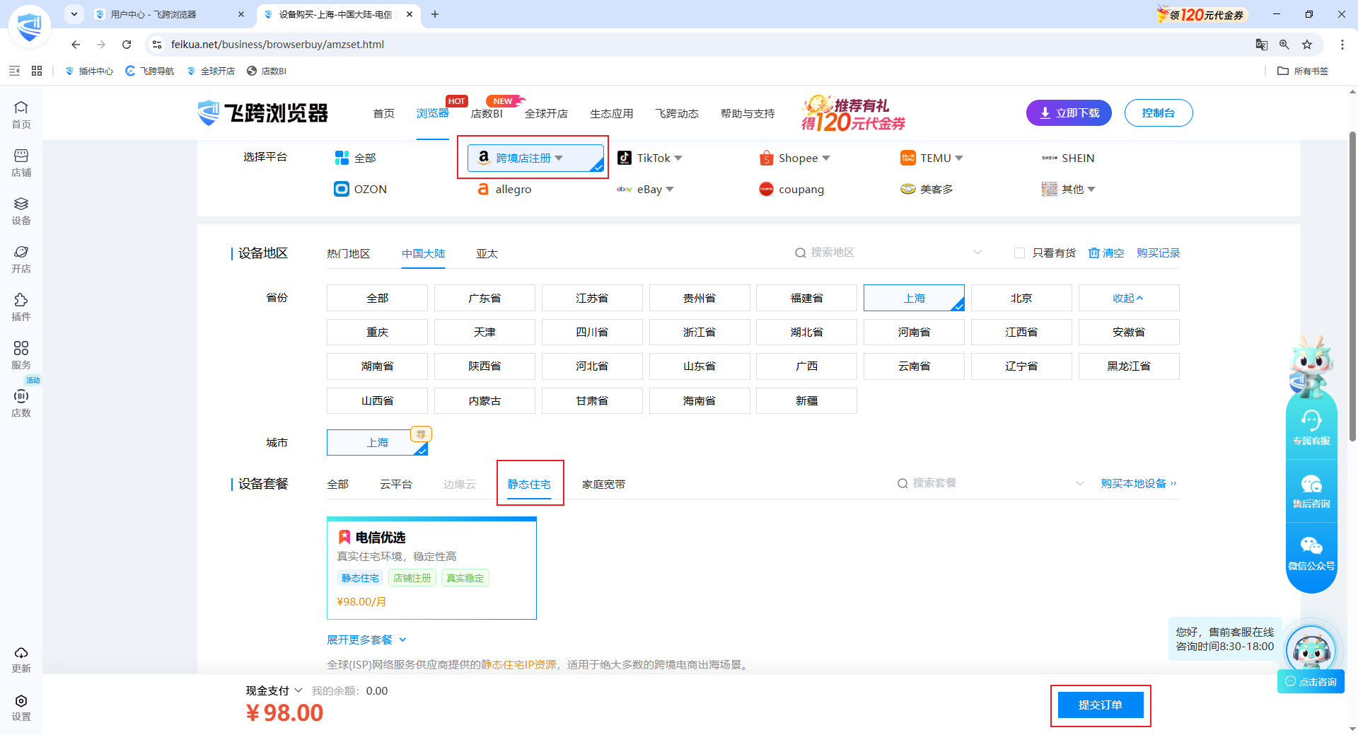Screen dimensions: 1358x735
Task: Open the 现金支付 payment dropdown
Action: point(274,690)
